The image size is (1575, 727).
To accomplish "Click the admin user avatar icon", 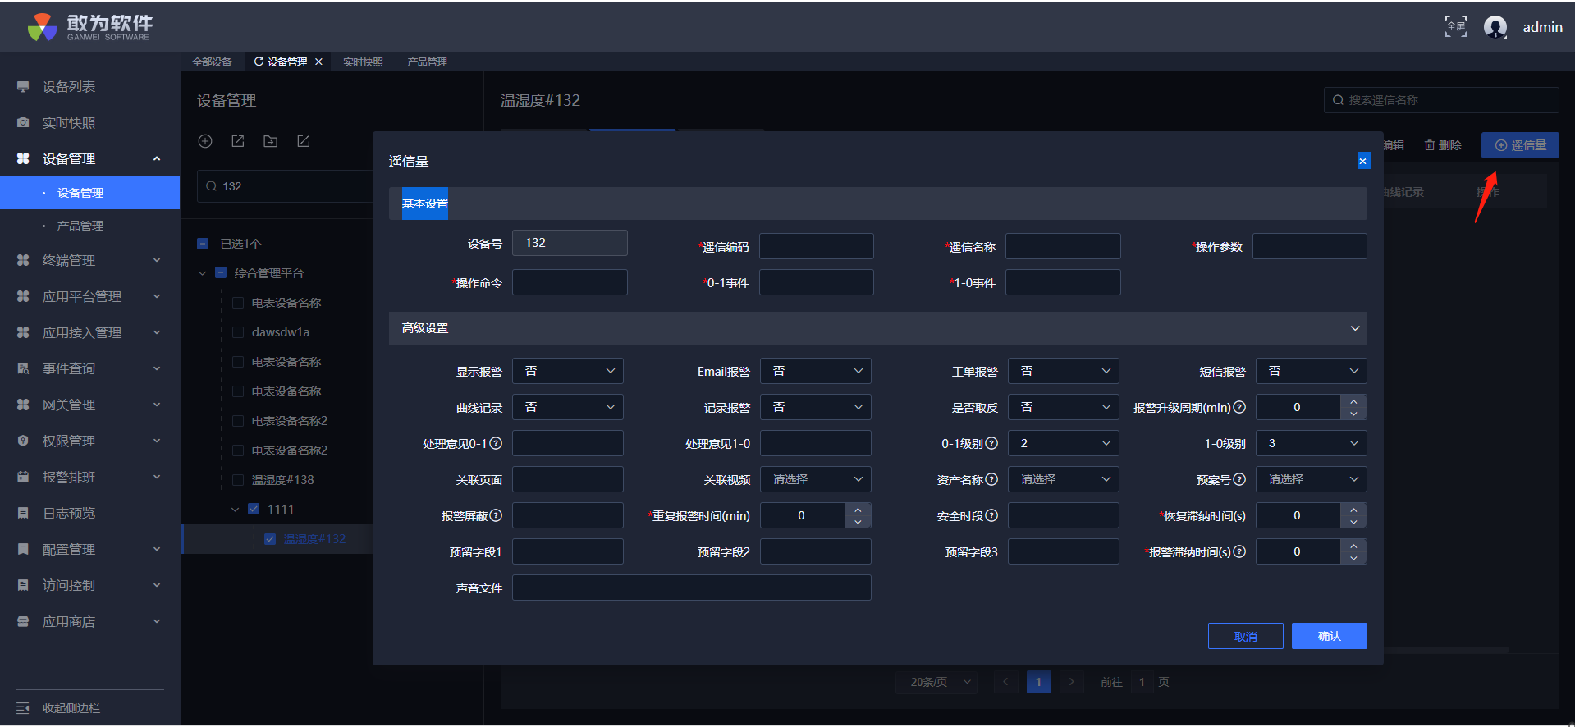I will pyautogui.click(x=1495, y=27).
